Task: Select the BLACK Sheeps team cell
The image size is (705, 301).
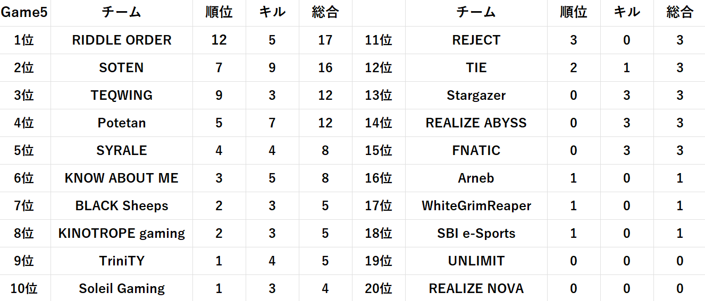Action: [x=122, y=206]
